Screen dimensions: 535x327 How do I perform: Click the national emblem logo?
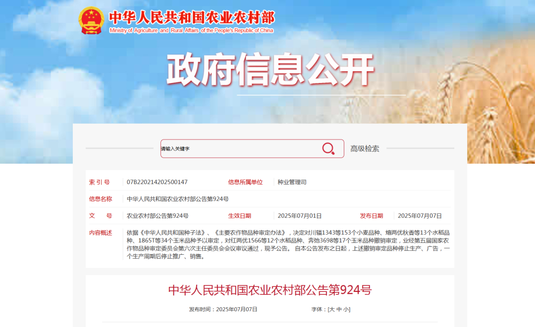click(91, 20)
